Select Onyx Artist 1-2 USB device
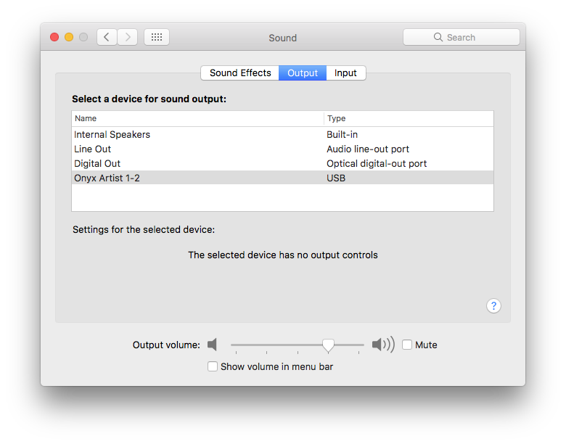Image resolution: width=566 pixels, height=444 pixels. point(107,178)
